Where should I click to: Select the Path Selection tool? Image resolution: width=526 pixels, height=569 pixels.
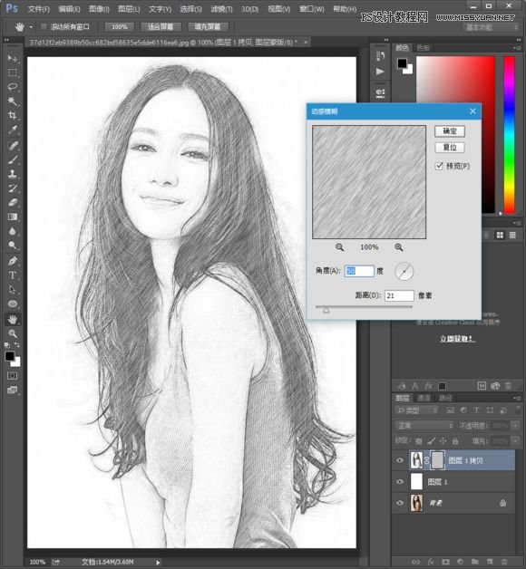pyautogui.click(x=13, y=290)
